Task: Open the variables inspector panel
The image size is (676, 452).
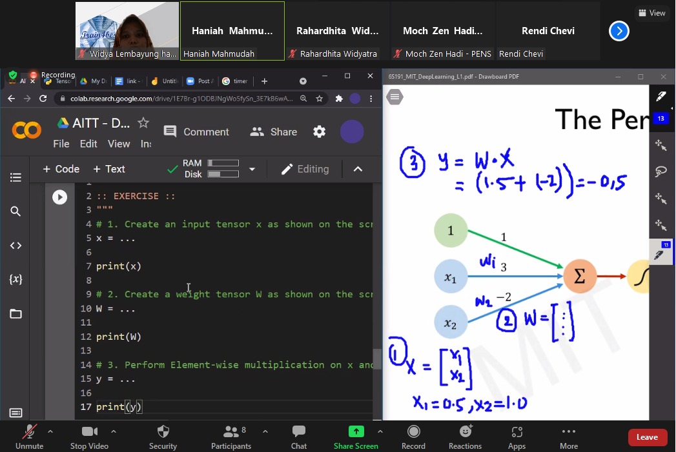Action: tap(15, 279)
